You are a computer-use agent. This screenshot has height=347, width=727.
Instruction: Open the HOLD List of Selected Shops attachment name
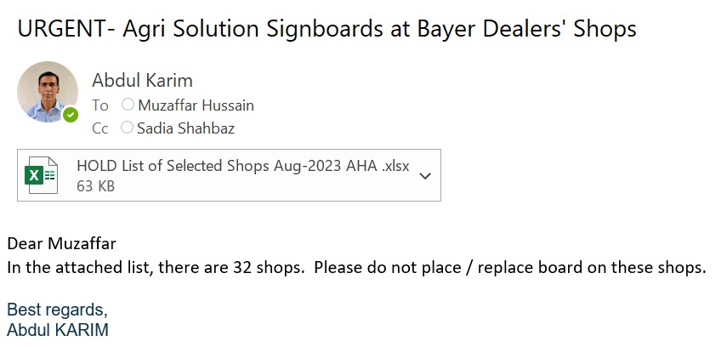pos(242,167)
